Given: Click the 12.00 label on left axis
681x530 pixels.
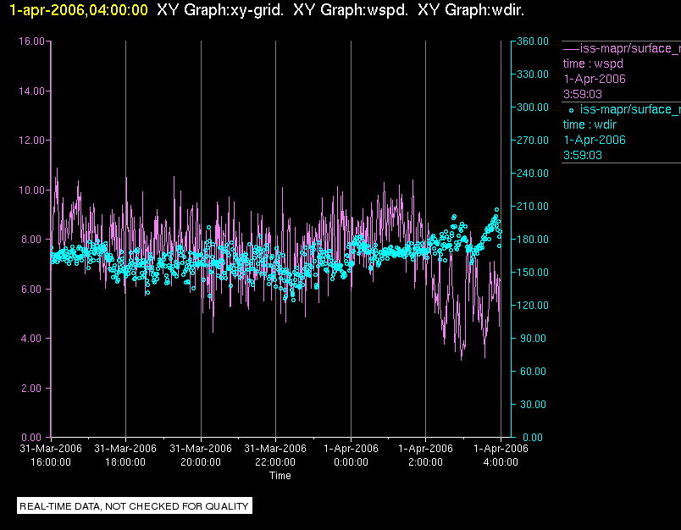Looking at the screenshot, I should pyautogui.click(x=31, y=141).
